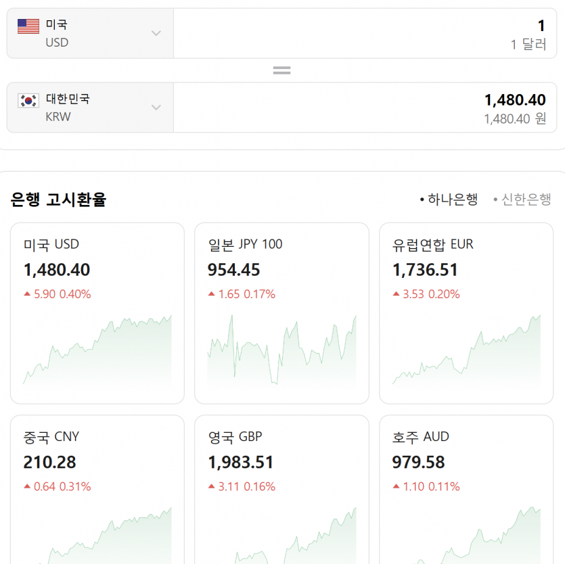The width and height of the screenshot is (565, 564).
Task: Click the KRW amount field showing 1,480.40
Action: tap(369, 108)
